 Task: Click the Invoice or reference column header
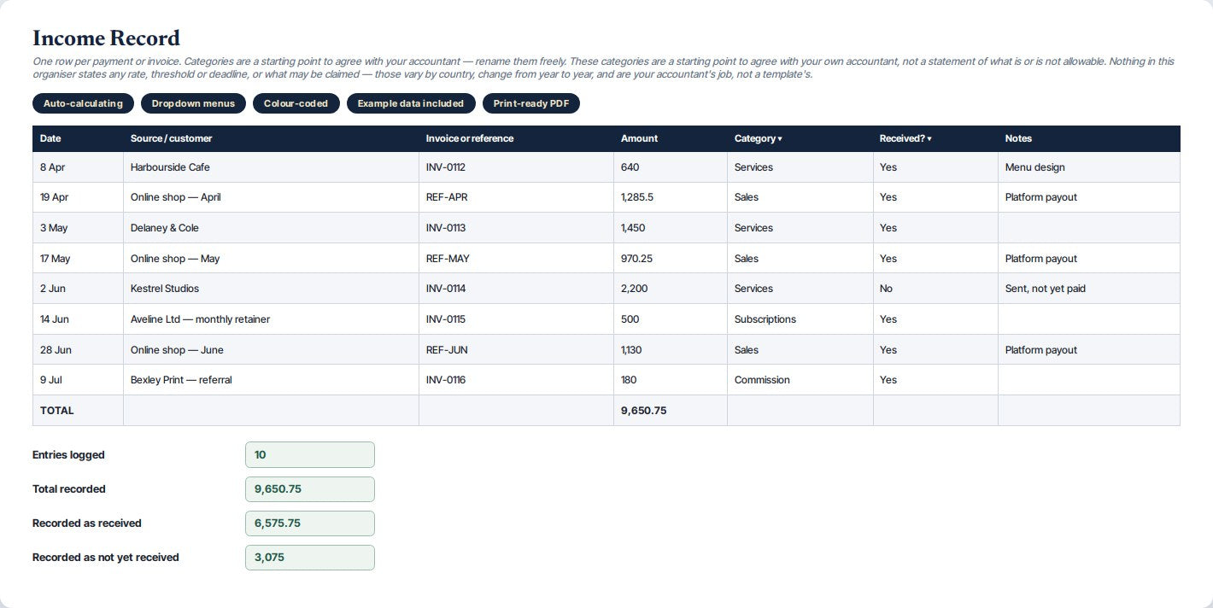(x=516, y=138)
